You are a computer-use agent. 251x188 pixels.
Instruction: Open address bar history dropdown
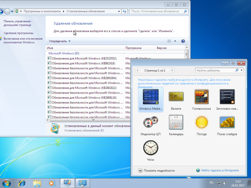119,11
